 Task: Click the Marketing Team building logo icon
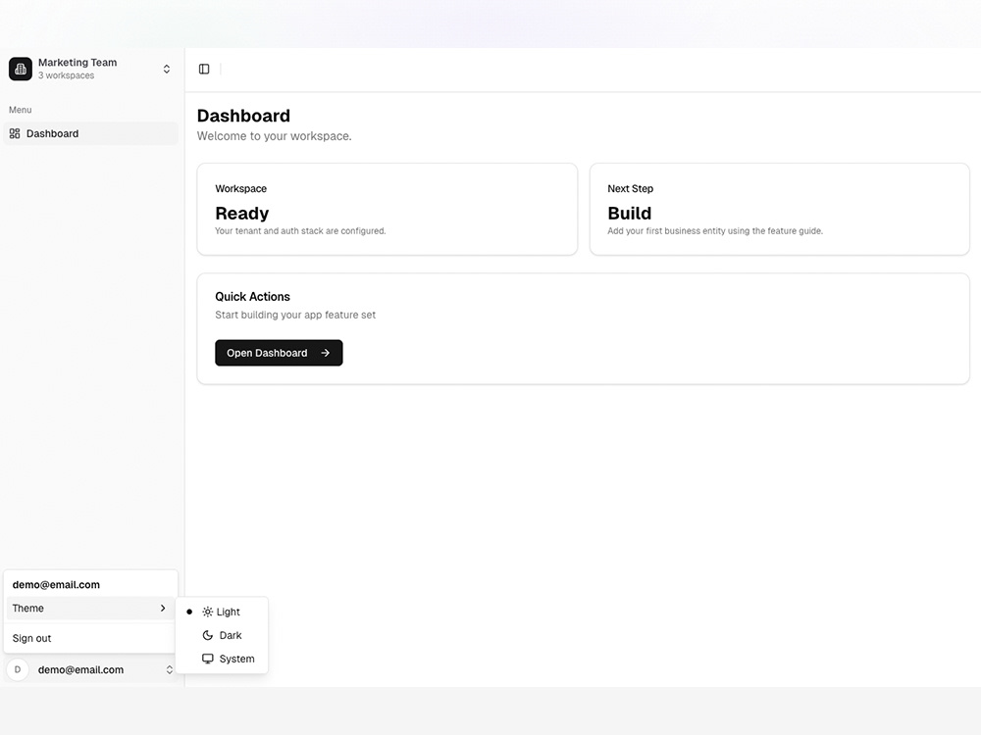point(21,69)
